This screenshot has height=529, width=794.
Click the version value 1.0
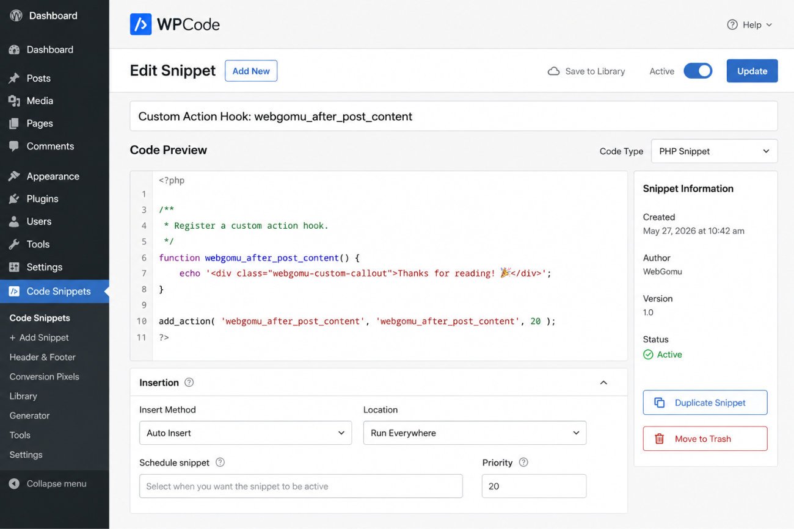(x=648, y=312)
